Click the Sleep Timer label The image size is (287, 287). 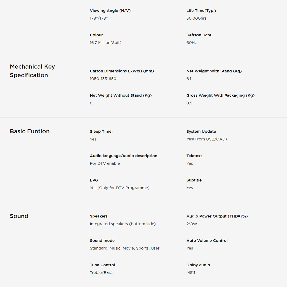[x=101, y=132]
